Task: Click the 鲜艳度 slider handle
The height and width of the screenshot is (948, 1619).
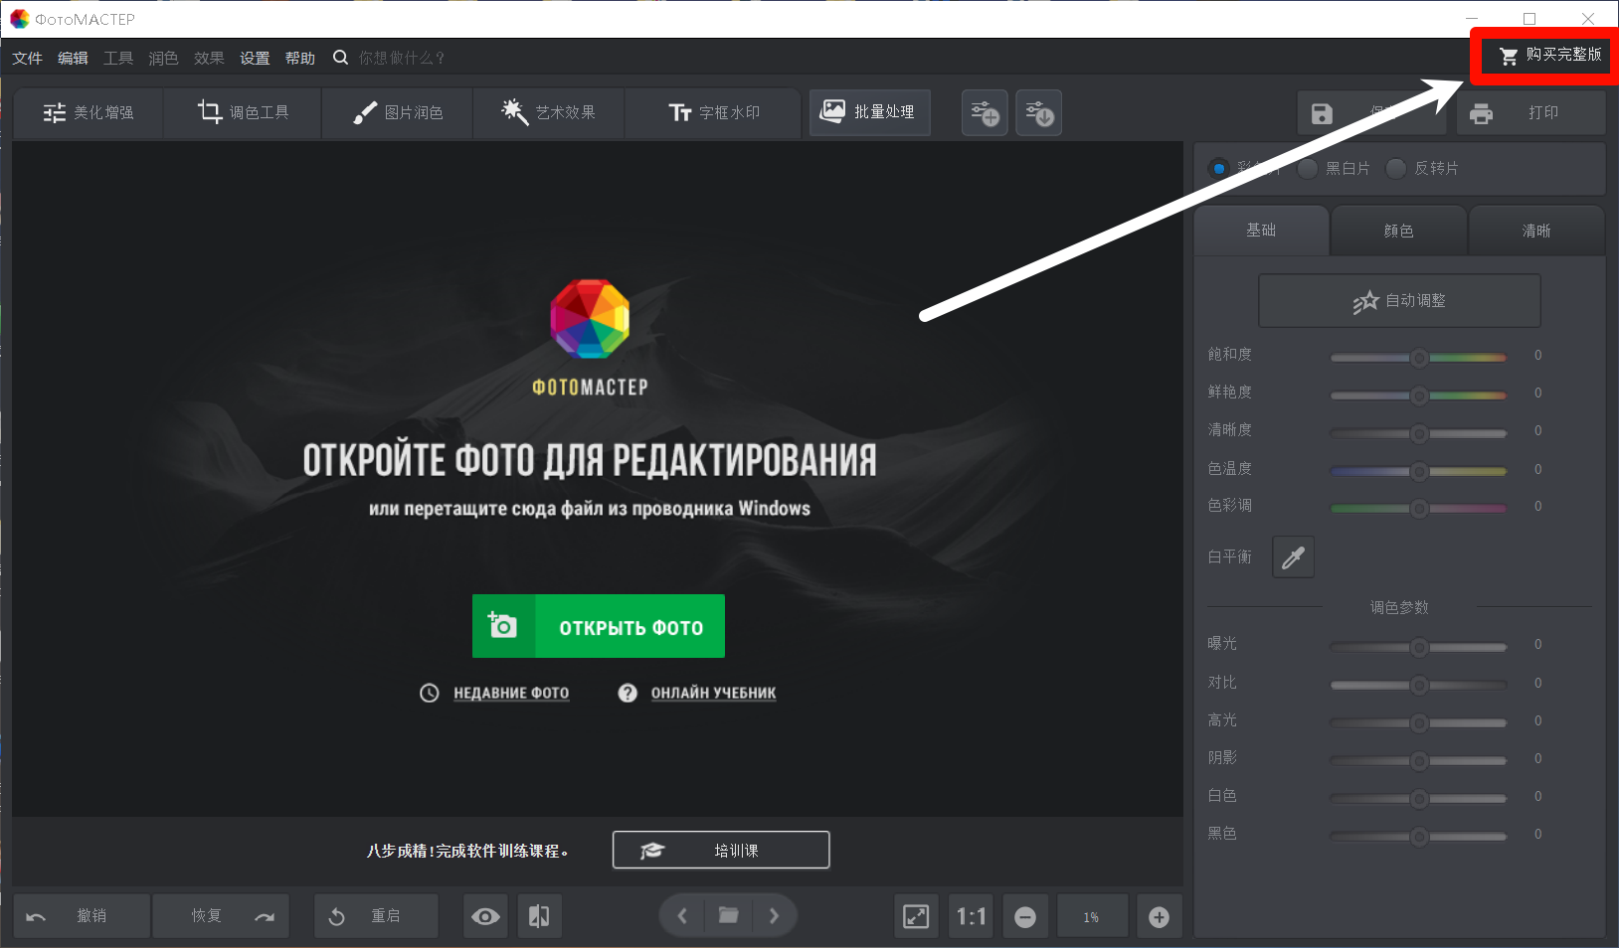Action: pos(1419,395)
